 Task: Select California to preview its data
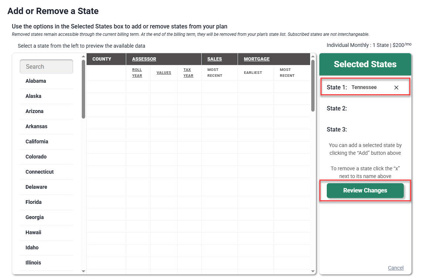37,141
